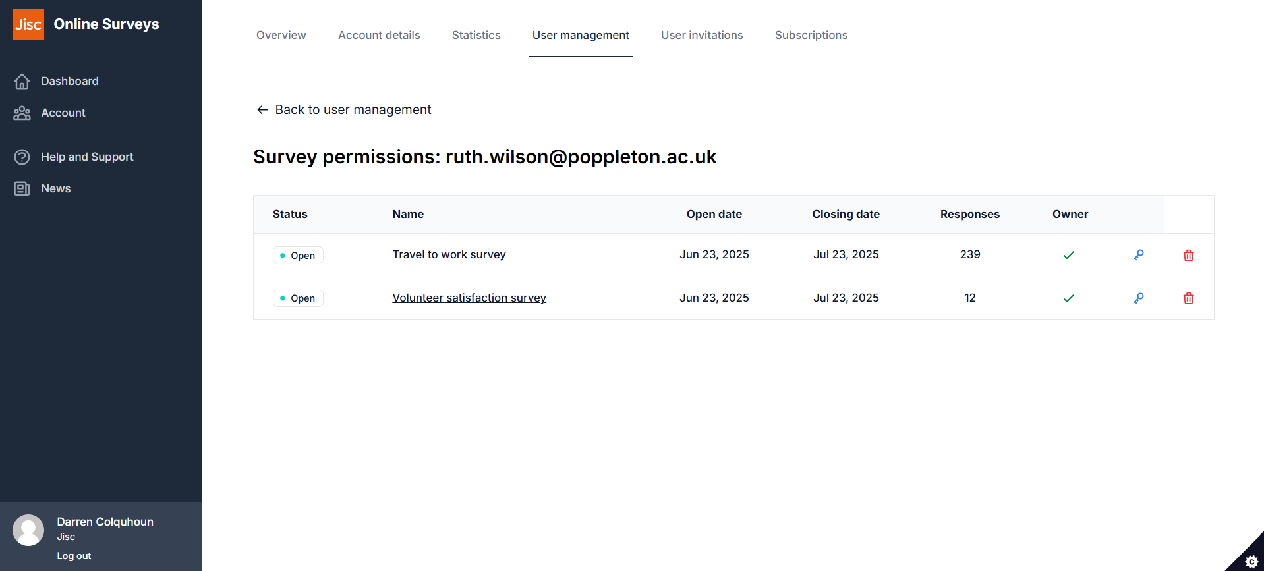Click Darren Colquhoun's profile avatar
Image resolution: width=1264 pixels, height=571 pixels.
pos(28,530)
